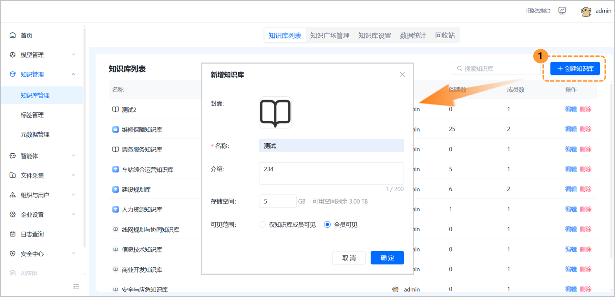Expand the 企业设置 menu chevron
The width and height of the screenshot is (615, 297).
coord(74,214)
